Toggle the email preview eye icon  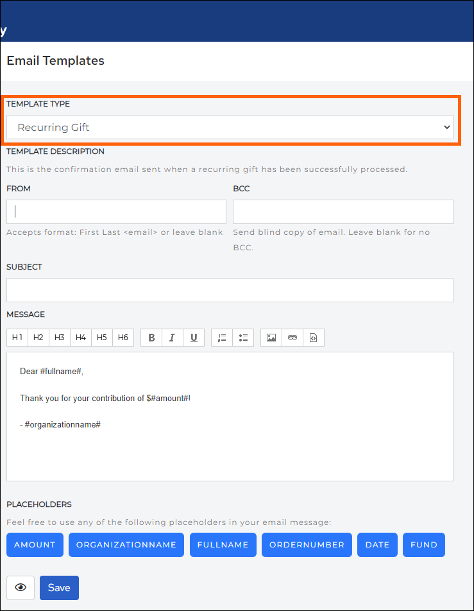20,587
